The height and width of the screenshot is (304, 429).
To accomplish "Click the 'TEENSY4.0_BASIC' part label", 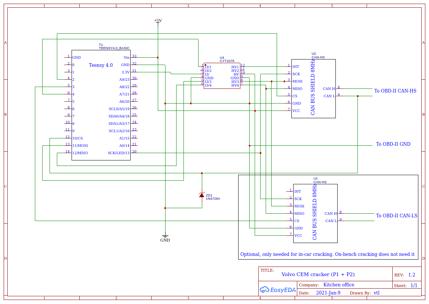I will click(x=114, y=48).
